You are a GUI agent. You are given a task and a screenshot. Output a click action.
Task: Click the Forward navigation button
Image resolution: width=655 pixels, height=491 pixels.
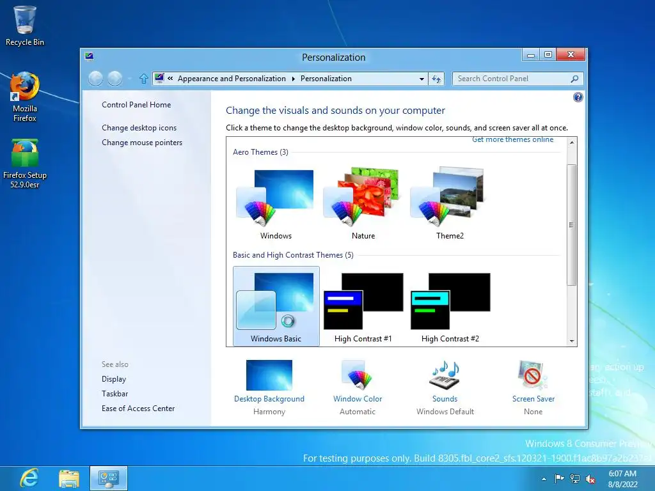tap(115, 79)
